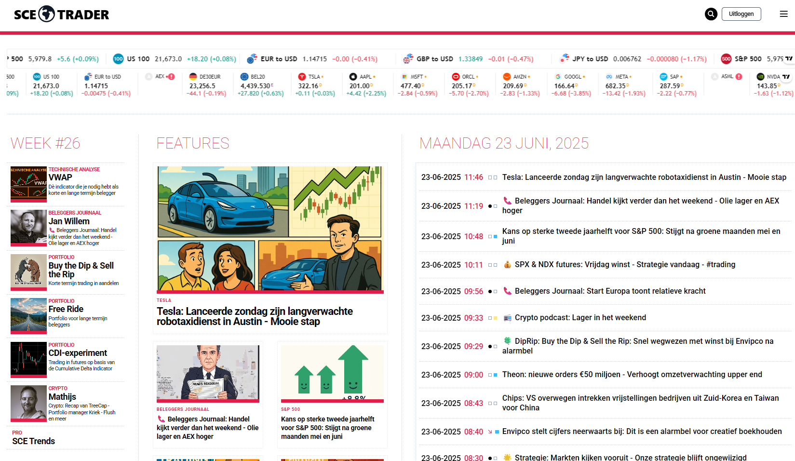The width and height of the screenshot is (795, 461).
Task: Click the Mathijs portrait thumbnail
Action: (x=28, y=404)
